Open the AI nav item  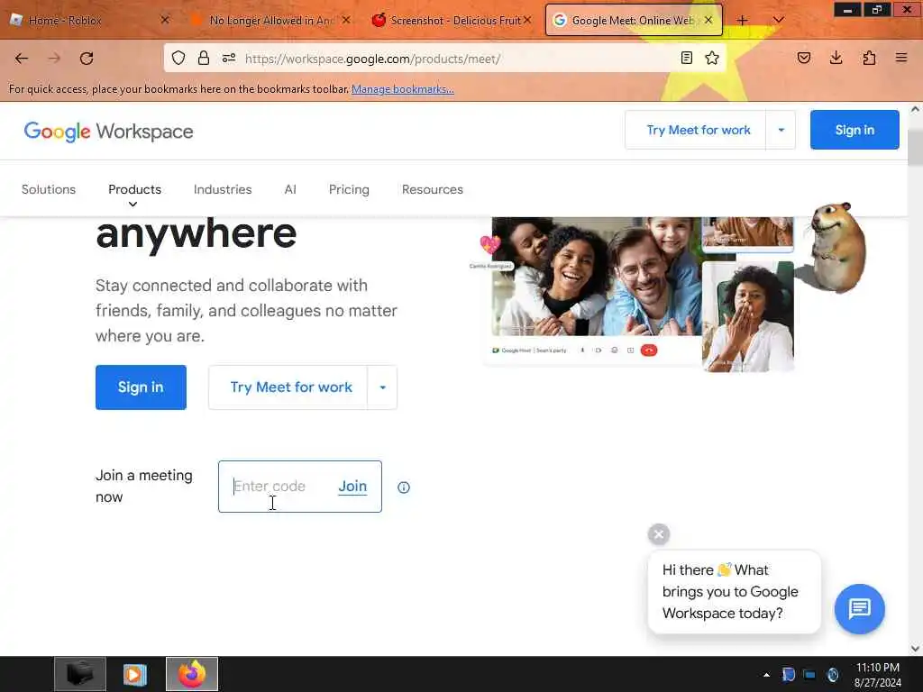click(290, 189)
